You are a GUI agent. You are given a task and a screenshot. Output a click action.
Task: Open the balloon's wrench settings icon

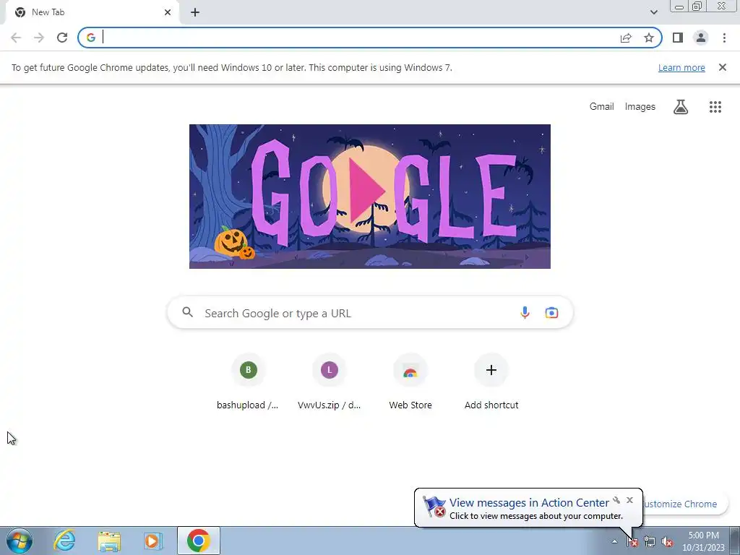(616, 500)
